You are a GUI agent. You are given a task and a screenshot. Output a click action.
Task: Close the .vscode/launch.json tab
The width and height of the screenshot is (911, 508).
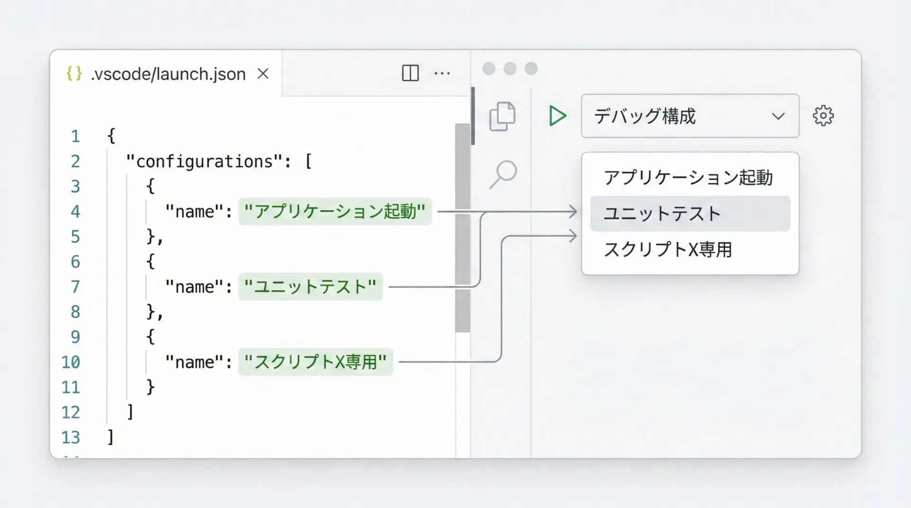click(x=263, y=73)
